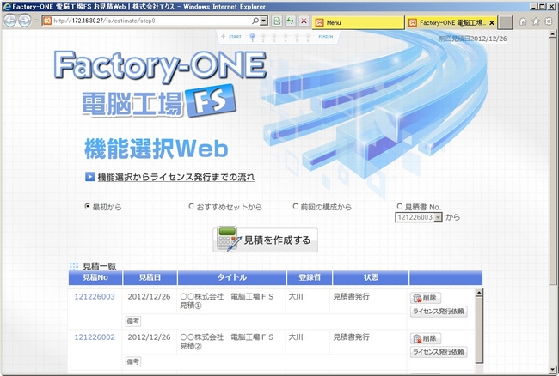Click the browser Home icon

[x=523, y=21]
